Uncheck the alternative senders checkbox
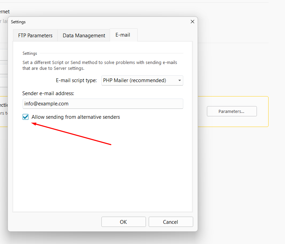The width and height of the screenshot is (285, 244). point(26,117)
